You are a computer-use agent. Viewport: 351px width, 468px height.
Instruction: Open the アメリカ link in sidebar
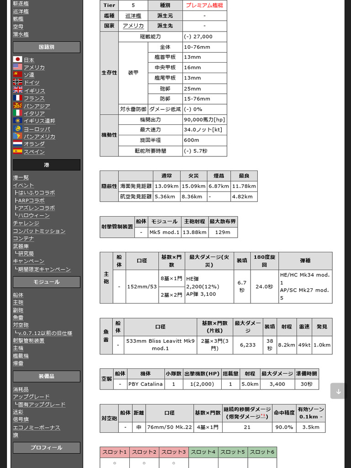tap(34, 68)
